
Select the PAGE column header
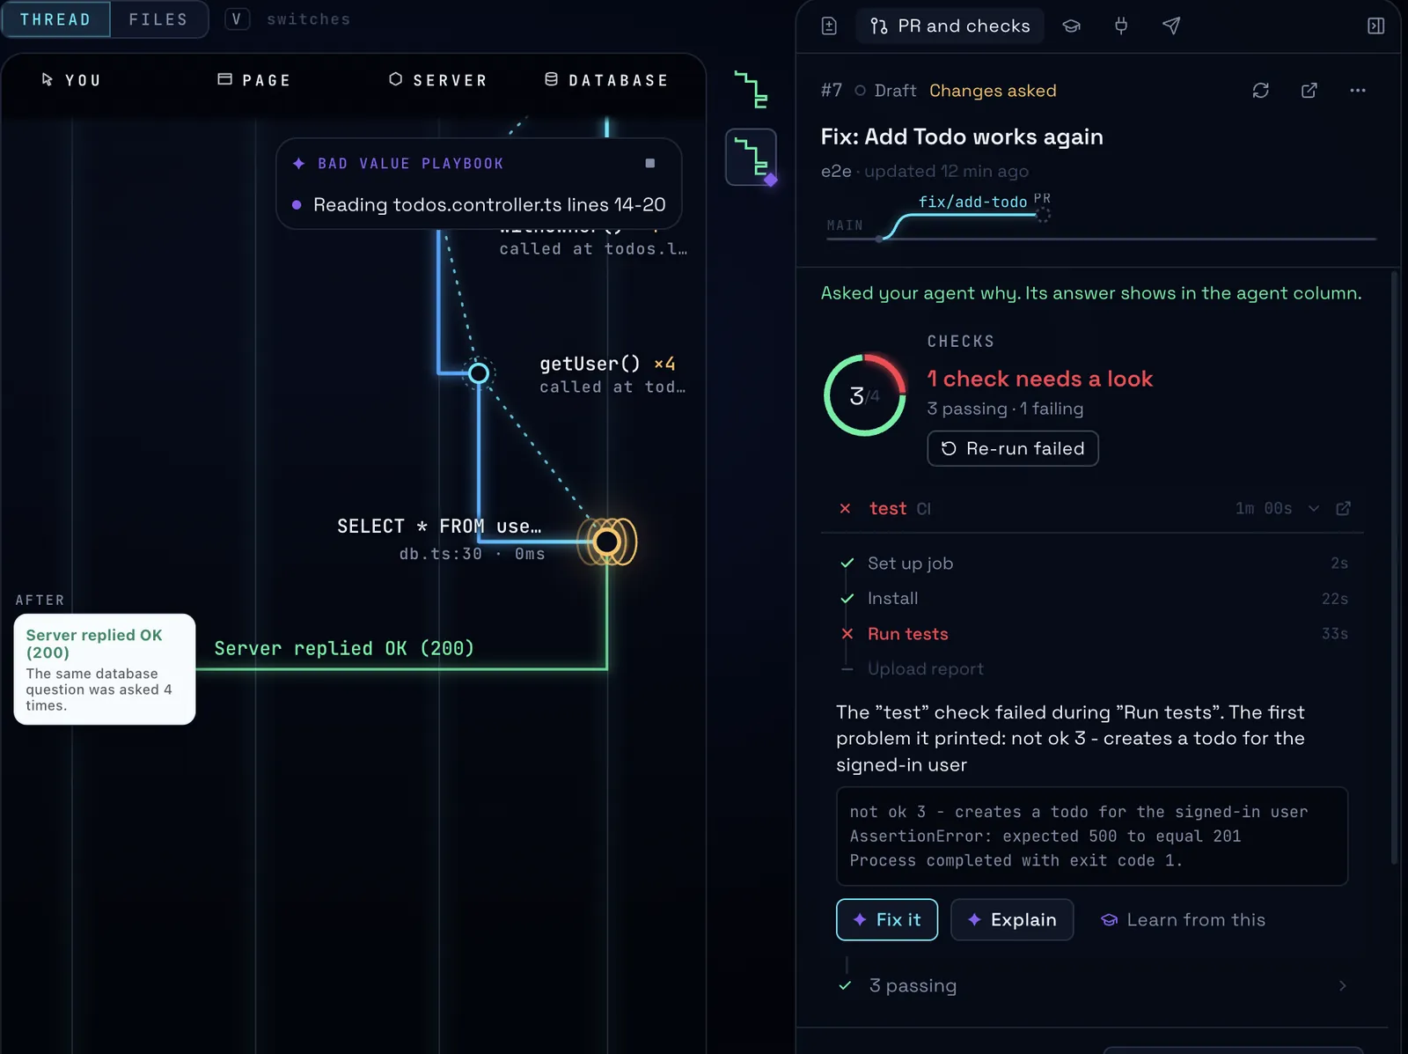click(x=254, y=80)
